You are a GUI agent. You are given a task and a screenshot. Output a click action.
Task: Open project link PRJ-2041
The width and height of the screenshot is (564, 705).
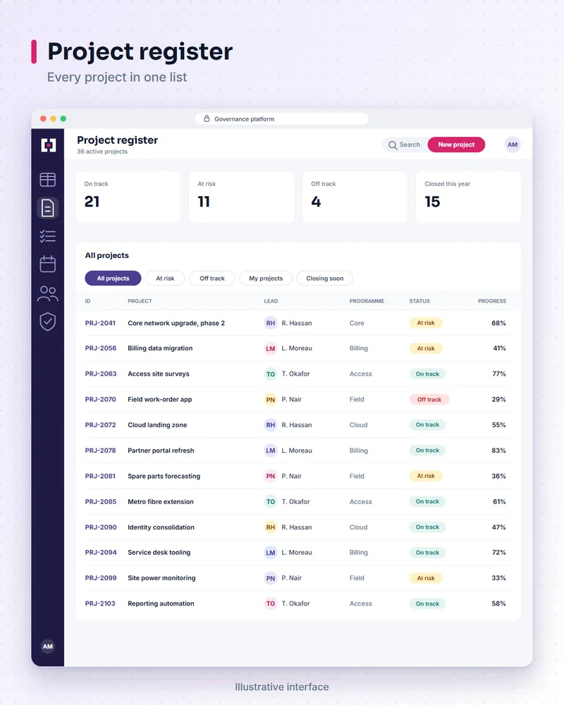[100, 323]
